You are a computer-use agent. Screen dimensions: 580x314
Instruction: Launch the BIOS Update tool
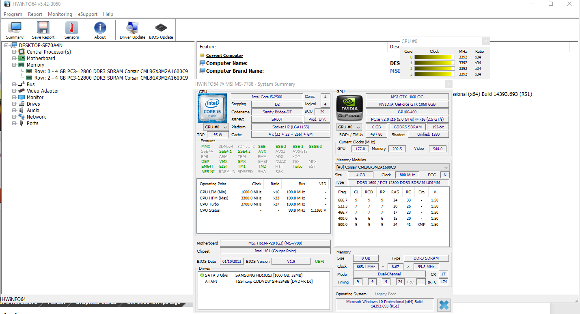click(x=161, y=28)
